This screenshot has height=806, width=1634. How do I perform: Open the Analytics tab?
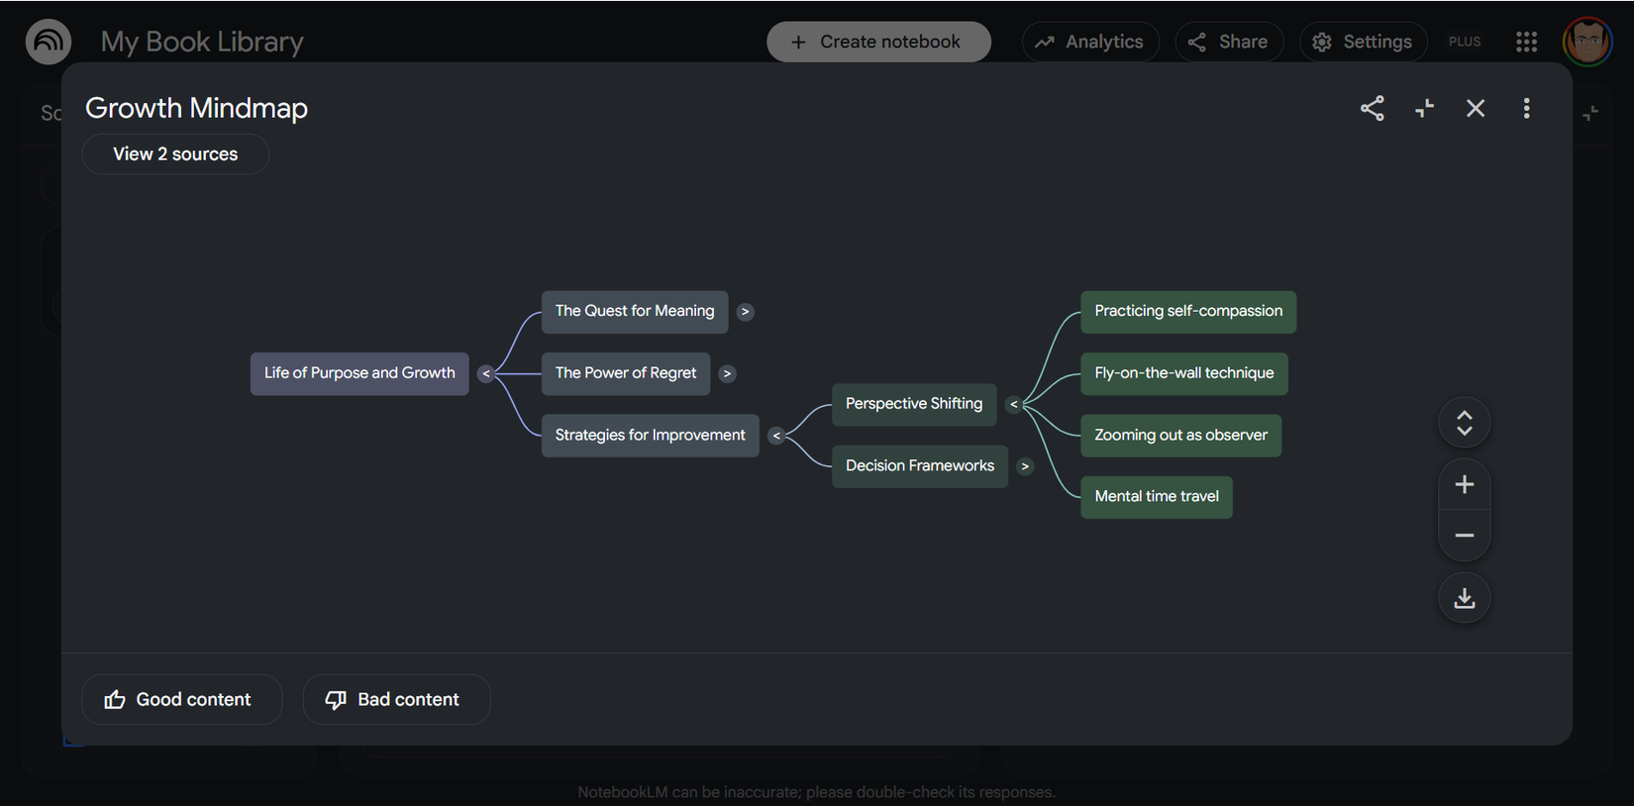[x=1090, y=42]
